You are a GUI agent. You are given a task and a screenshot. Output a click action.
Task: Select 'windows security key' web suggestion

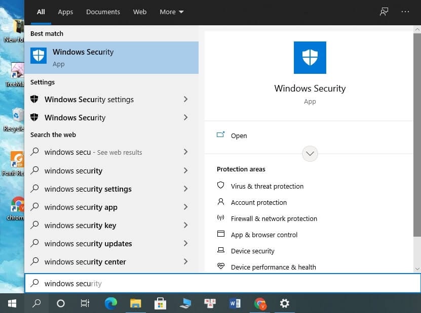click(80, 226)
